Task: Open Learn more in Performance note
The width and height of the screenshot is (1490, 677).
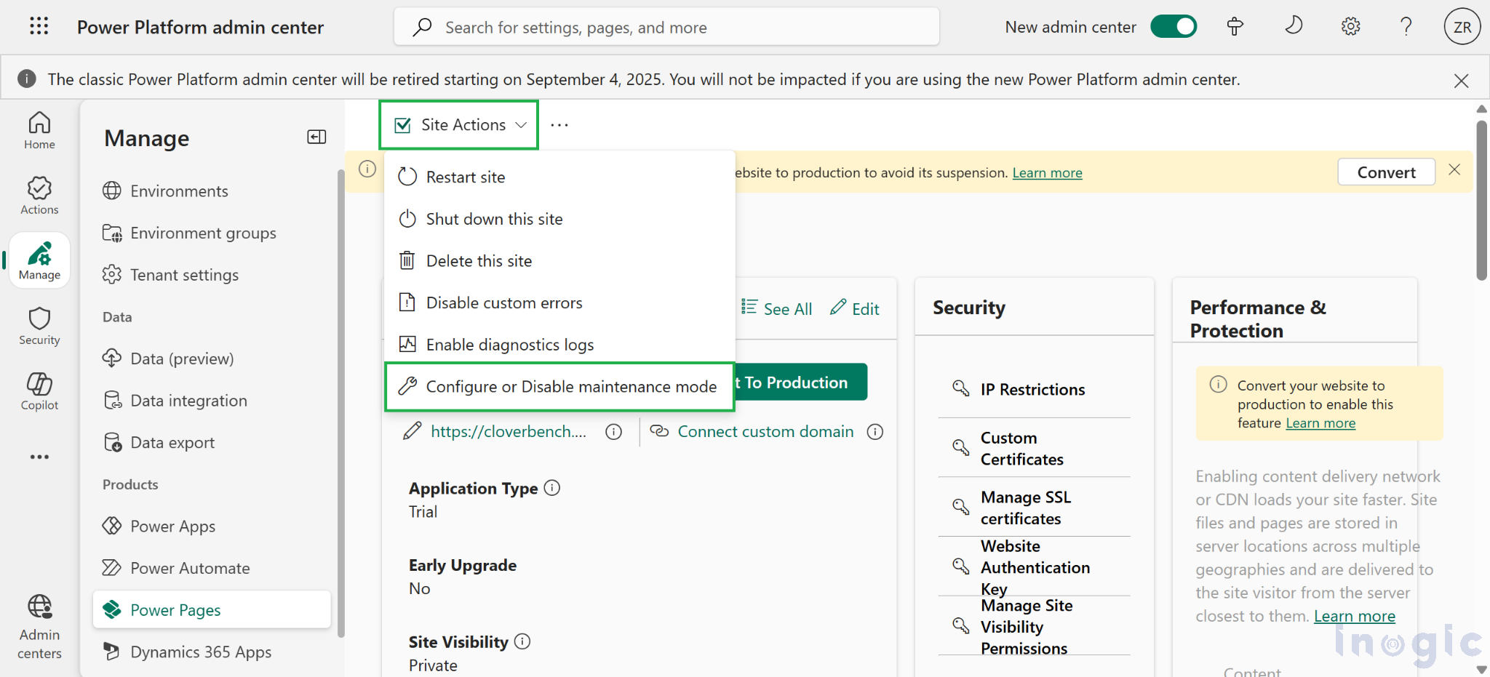Action: click(x=1320, y=423)
